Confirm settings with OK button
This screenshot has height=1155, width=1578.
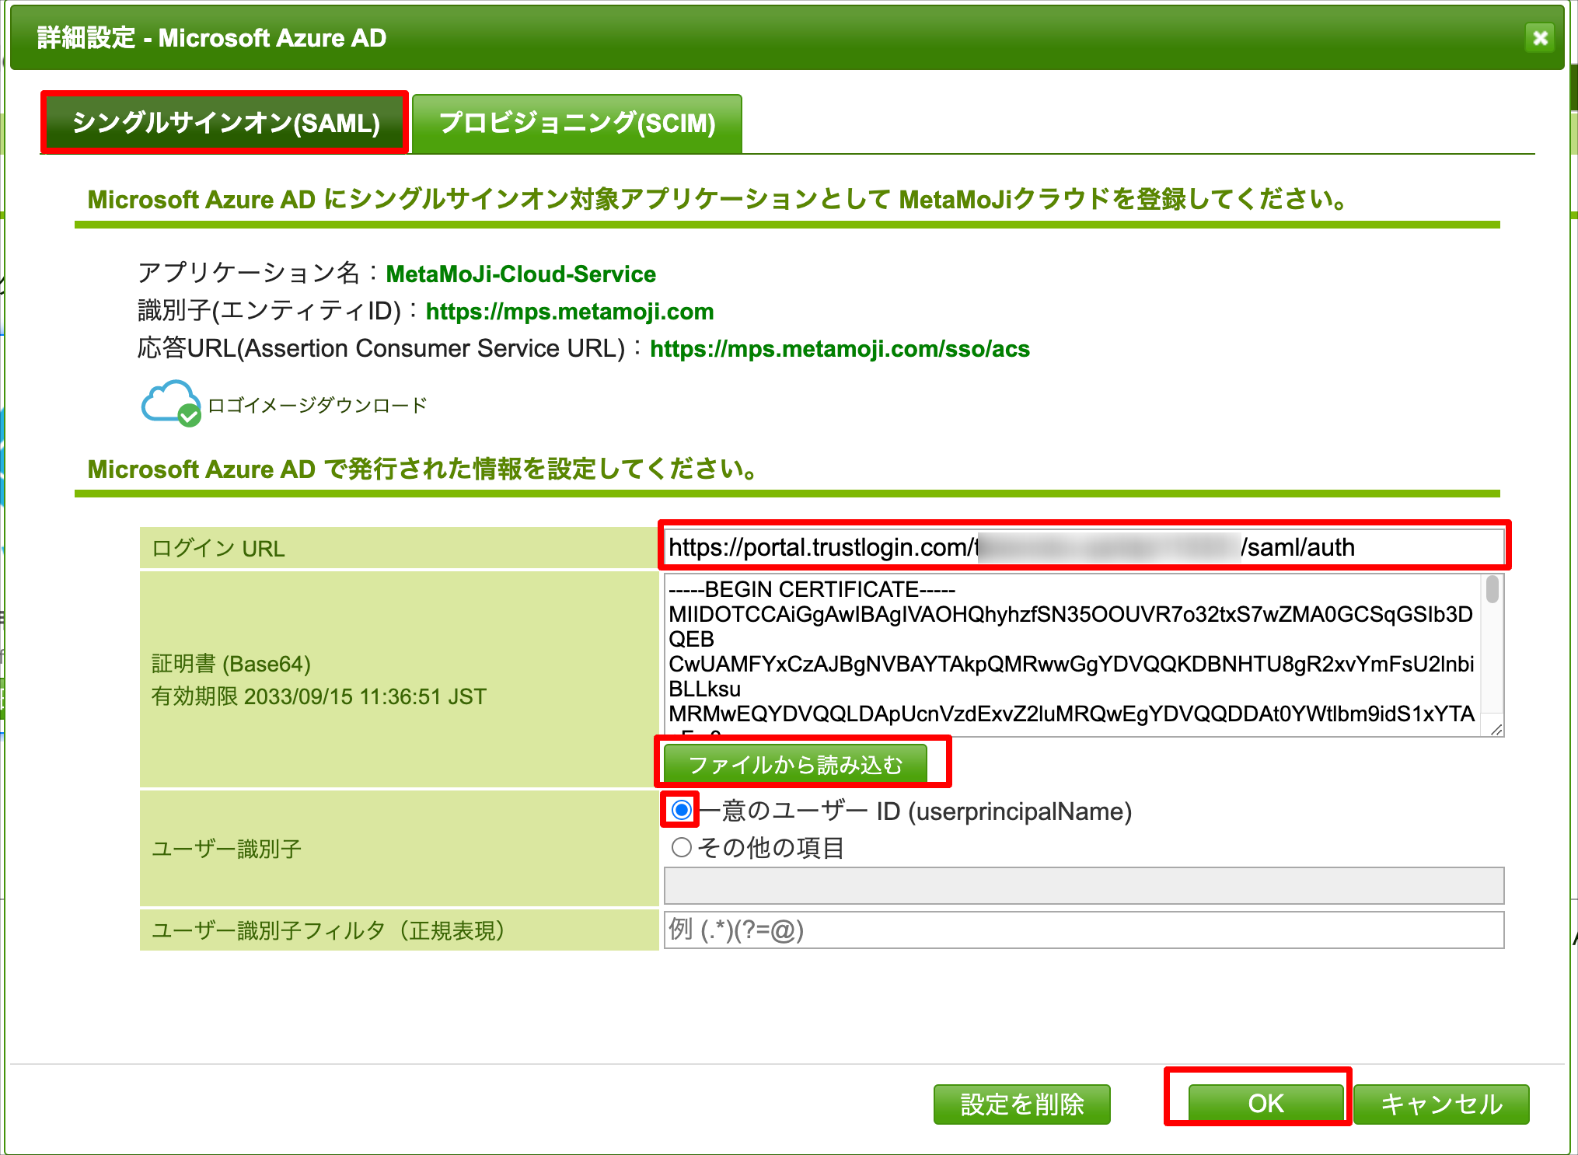point(1266,1104)
